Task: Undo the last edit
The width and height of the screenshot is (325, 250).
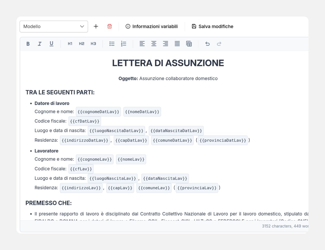Action: click(207, 44)
